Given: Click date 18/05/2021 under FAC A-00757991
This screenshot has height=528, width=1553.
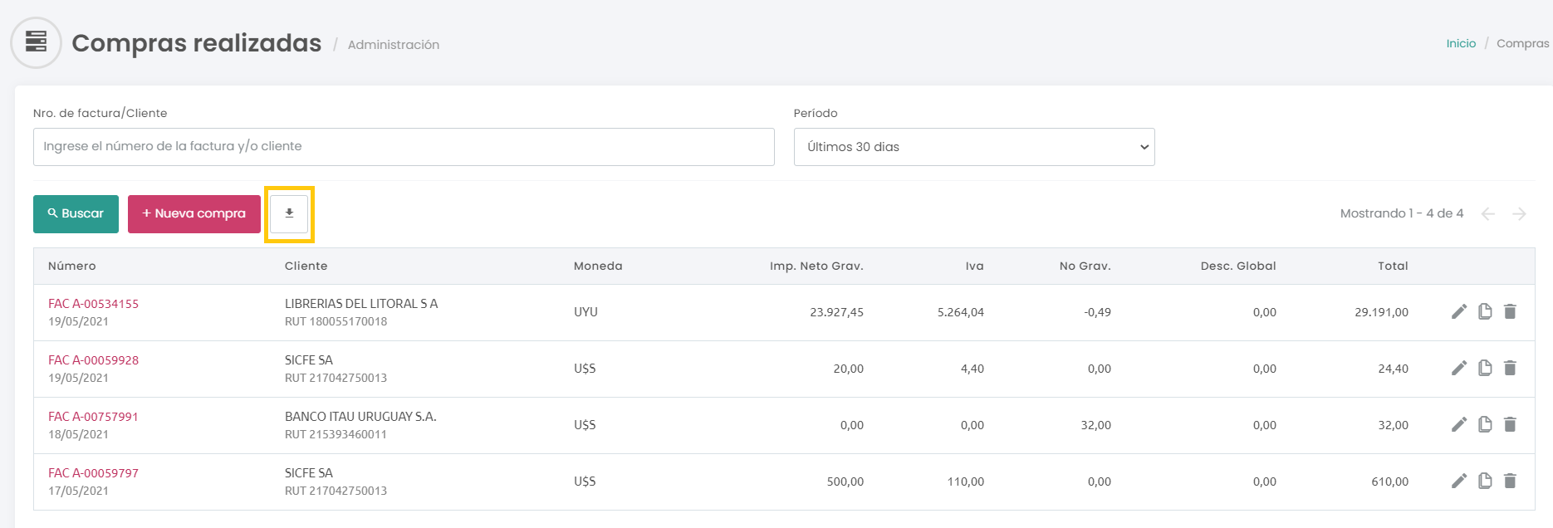Looking at the screenshot, I should click(x=78, y=435).
